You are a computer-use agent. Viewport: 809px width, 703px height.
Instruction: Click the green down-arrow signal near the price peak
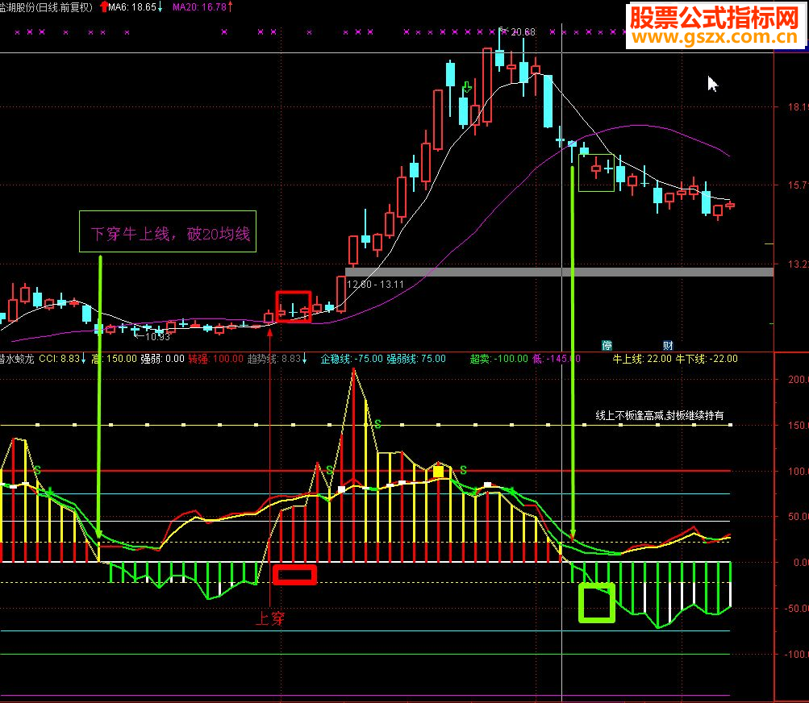[467, 87]
